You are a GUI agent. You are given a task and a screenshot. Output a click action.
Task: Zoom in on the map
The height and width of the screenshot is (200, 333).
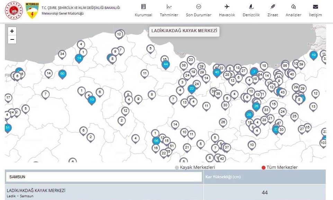pyautogui.click(x=12, y=31)
